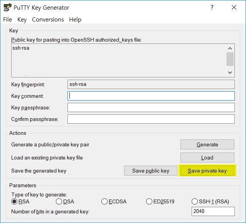The width and height of the screenshot is (246, 223).
Task: Open the Key menu
Action: pyautogui.click(x=22, y=20)
